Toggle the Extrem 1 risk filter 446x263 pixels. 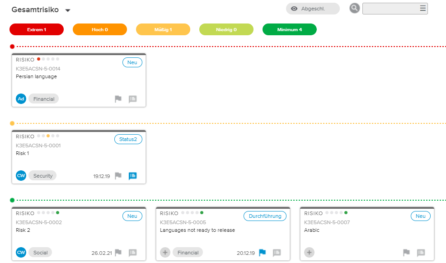[37, 29]
